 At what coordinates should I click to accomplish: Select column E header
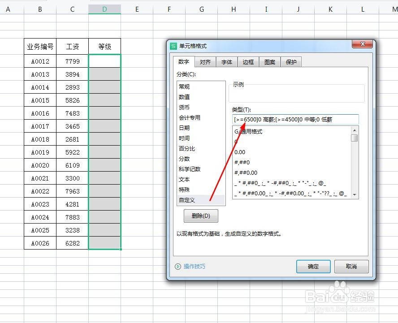pos(137,9)
